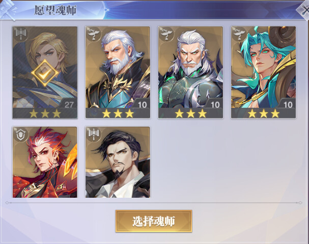Click three-star rating under teal-haired hero
Screen dimensions: 309x244
point(263,113)
